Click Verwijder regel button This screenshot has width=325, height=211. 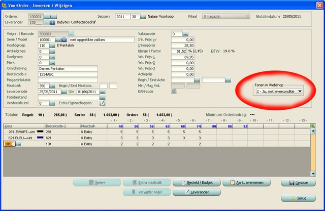click(147, 192)
